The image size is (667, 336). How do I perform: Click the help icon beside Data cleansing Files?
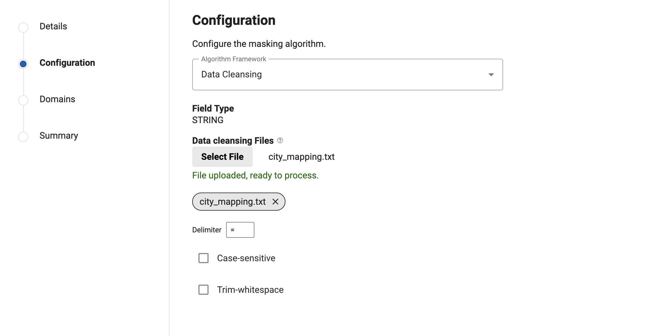click(280, 140)
